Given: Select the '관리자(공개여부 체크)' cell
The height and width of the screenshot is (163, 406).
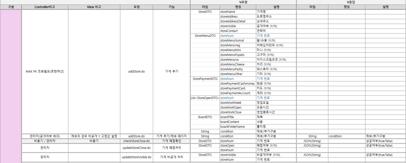Looking at the screenshot, I should (x=45, y=136).
